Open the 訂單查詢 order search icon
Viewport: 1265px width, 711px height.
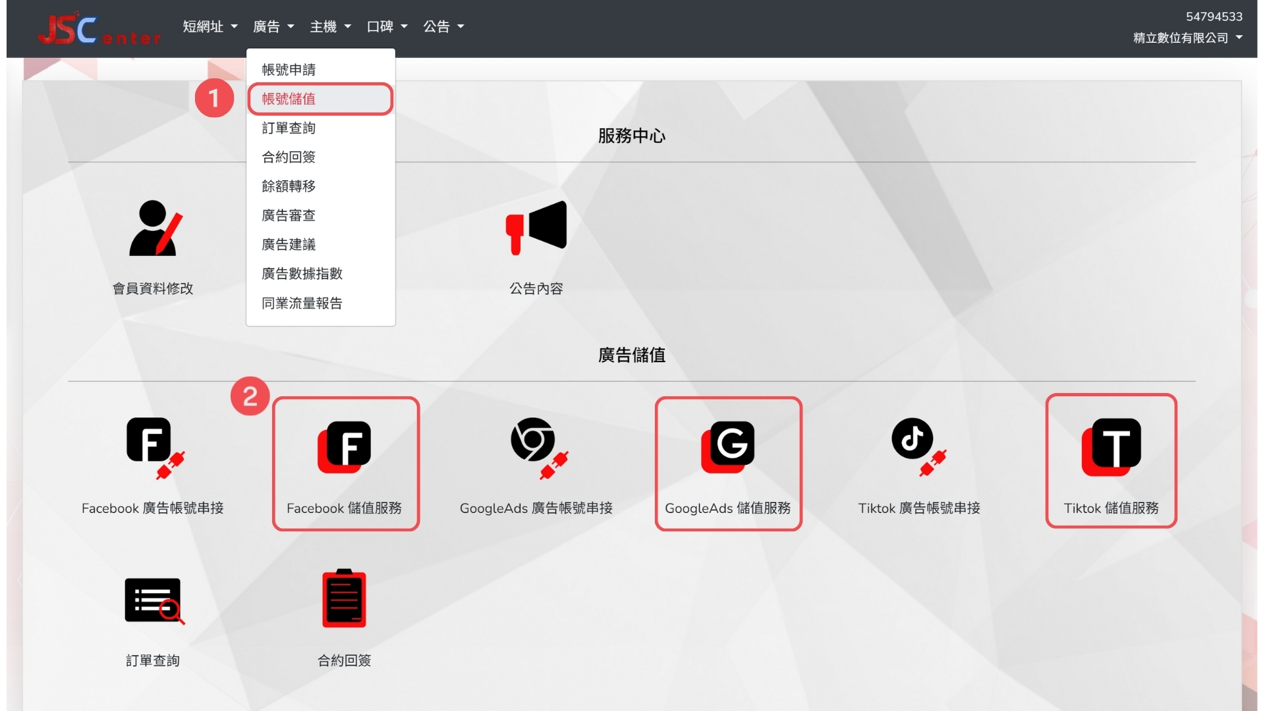click(154, 601)
